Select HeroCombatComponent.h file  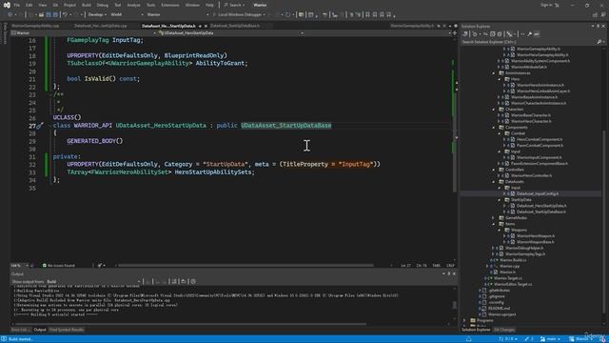pos(540,140)
